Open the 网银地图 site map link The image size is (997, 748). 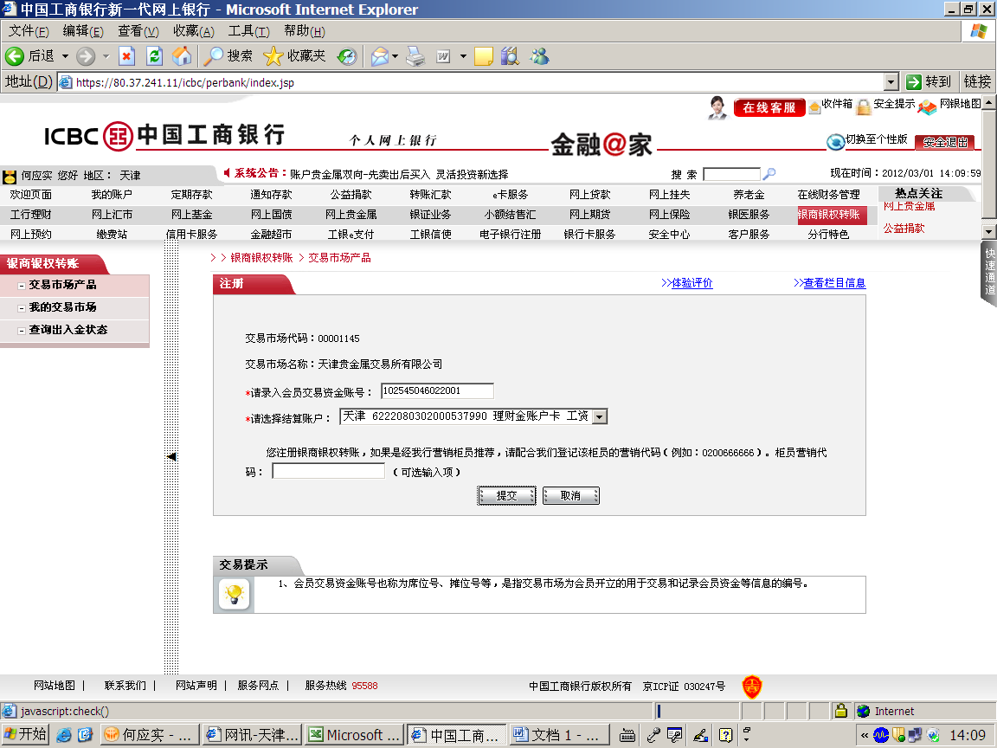(x=960, y=104)
